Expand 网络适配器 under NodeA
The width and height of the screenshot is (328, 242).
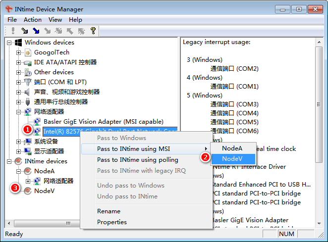[x=28, y=181]
